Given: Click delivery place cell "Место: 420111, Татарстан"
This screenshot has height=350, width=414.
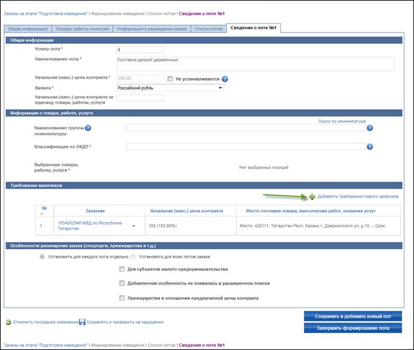Looking at the screenshot, I should point(313,226).
